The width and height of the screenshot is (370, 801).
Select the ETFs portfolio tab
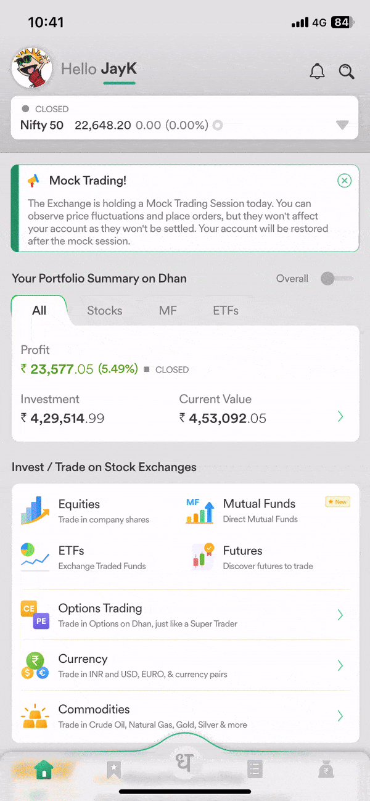coord(226,311)
